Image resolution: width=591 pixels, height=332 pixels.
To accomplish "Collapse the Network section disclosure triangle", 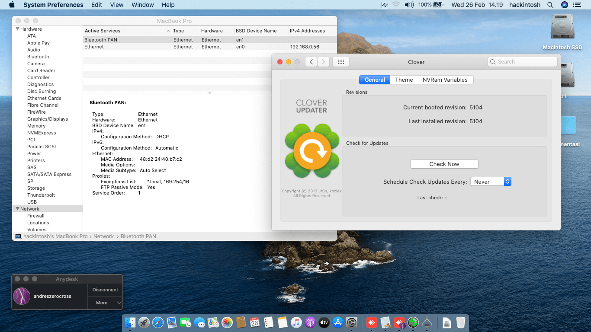I will click(18, 209).
